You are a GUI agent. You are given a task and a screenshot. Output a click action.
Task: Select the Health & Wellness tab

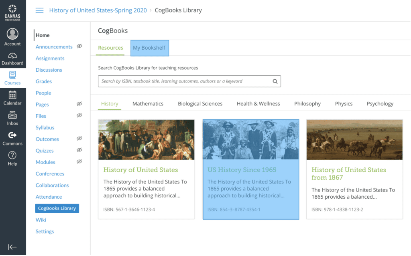(x=258, y=104)
